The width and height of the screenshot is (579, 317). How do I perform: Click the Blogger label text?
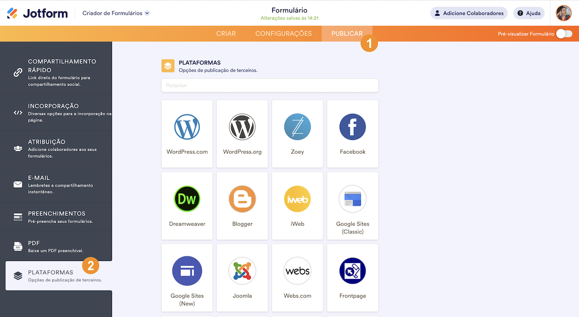tap(242, 224)
